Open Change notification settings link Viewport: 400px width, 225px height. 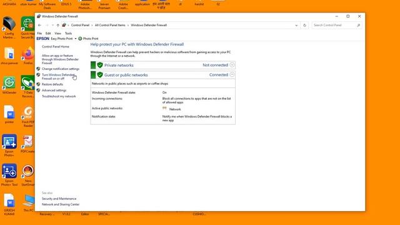point(61,69)
